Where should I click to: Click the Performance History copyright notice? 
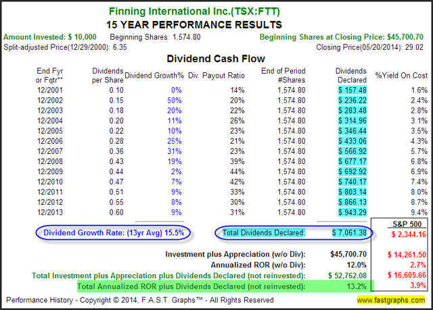[140, 300]
